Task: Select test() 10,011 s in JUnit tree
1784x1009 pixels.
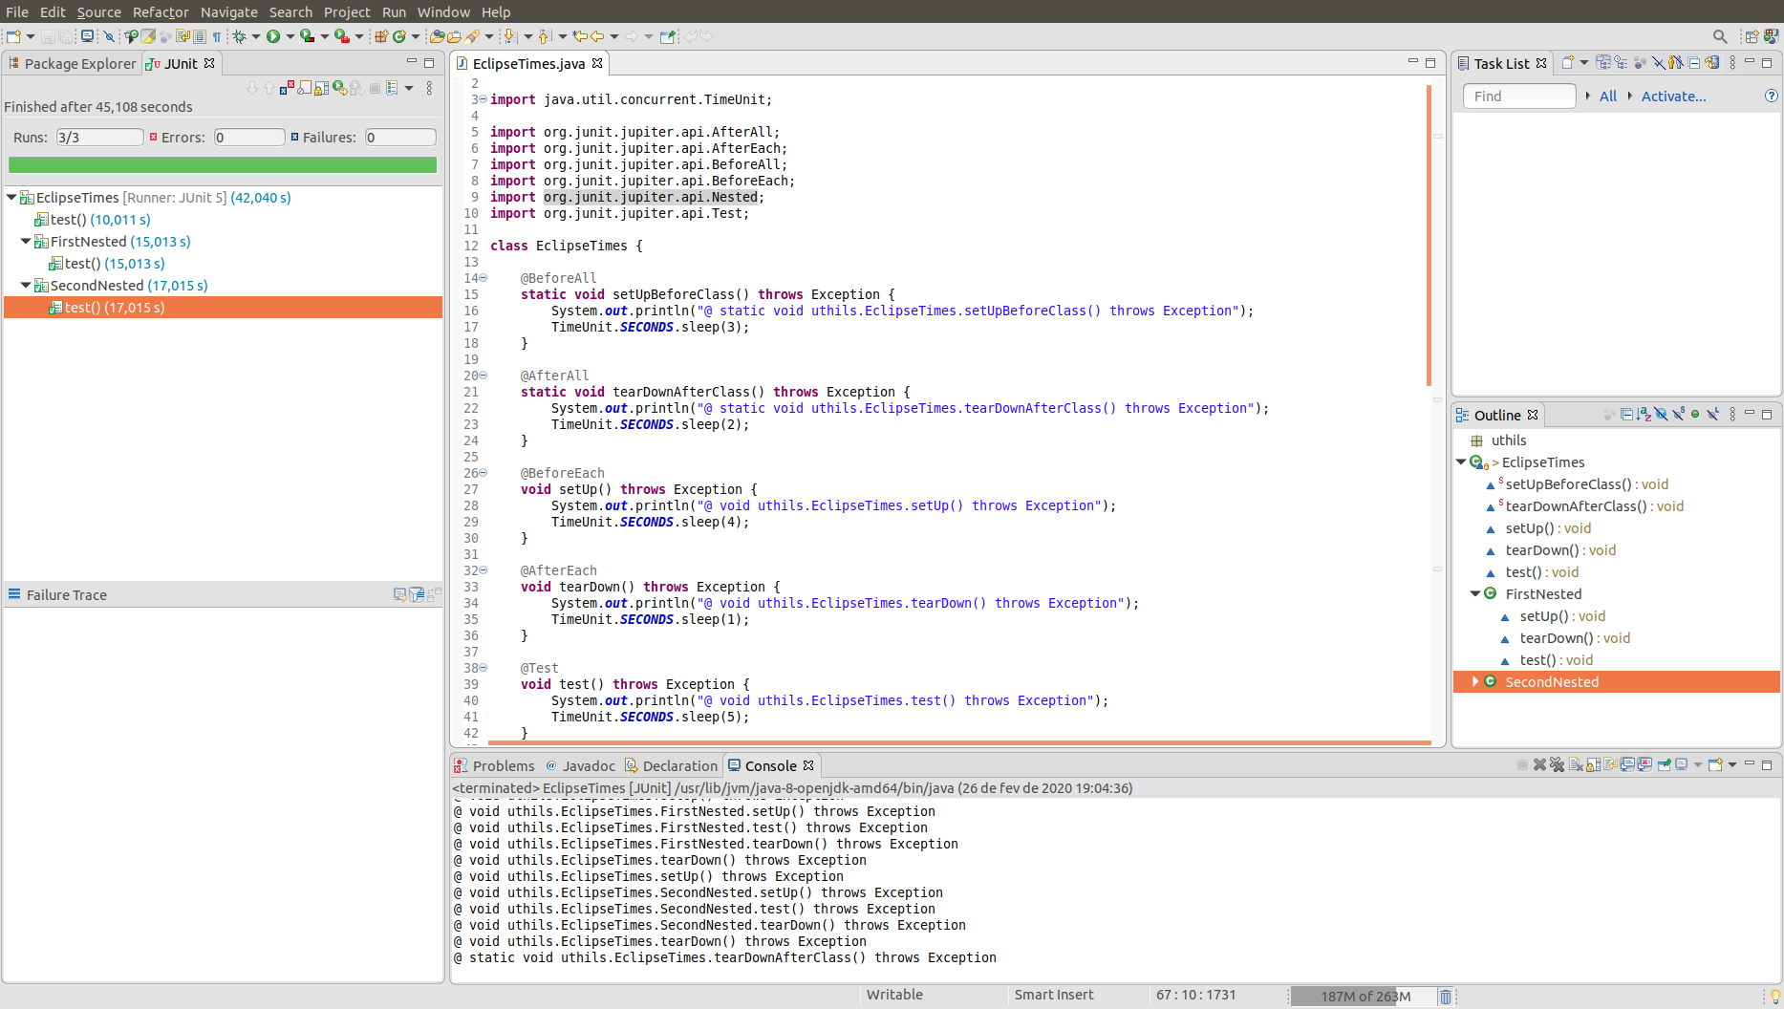Action: (x=100, y=220)
